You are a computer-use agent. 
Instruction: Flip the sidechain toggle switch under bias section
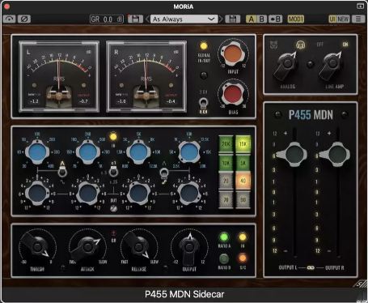point(203,104)
